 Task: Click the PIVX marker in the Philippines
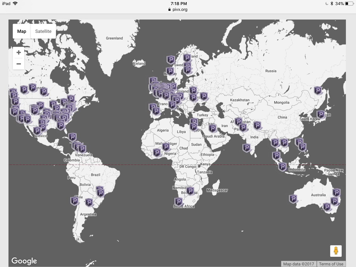coord(302,147)
